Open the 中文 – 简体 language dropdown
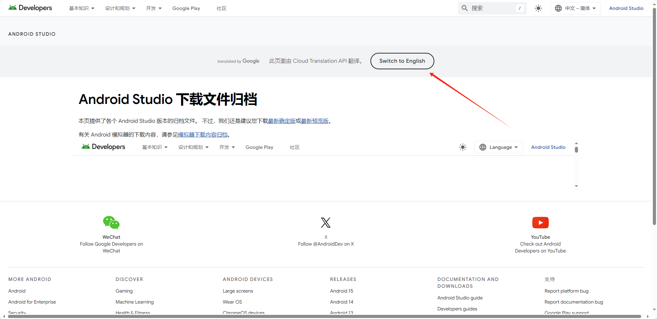 coord(576,8)
